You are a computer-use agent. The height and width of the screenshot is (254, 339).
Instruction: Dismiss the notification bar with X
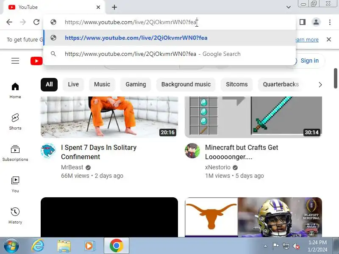coord(329,39)
